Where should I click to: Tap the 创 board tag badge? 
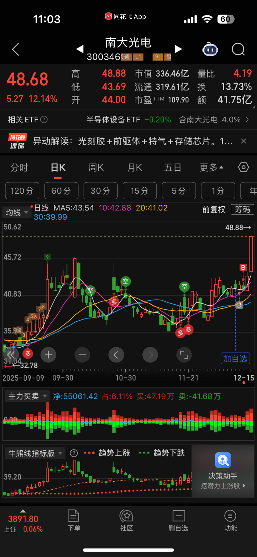(x=158, y=57)
